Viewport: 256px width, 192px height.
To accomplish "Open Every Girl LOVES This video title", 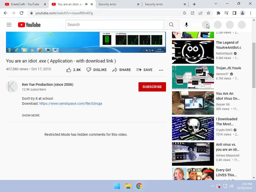I will tap(226, 172).
